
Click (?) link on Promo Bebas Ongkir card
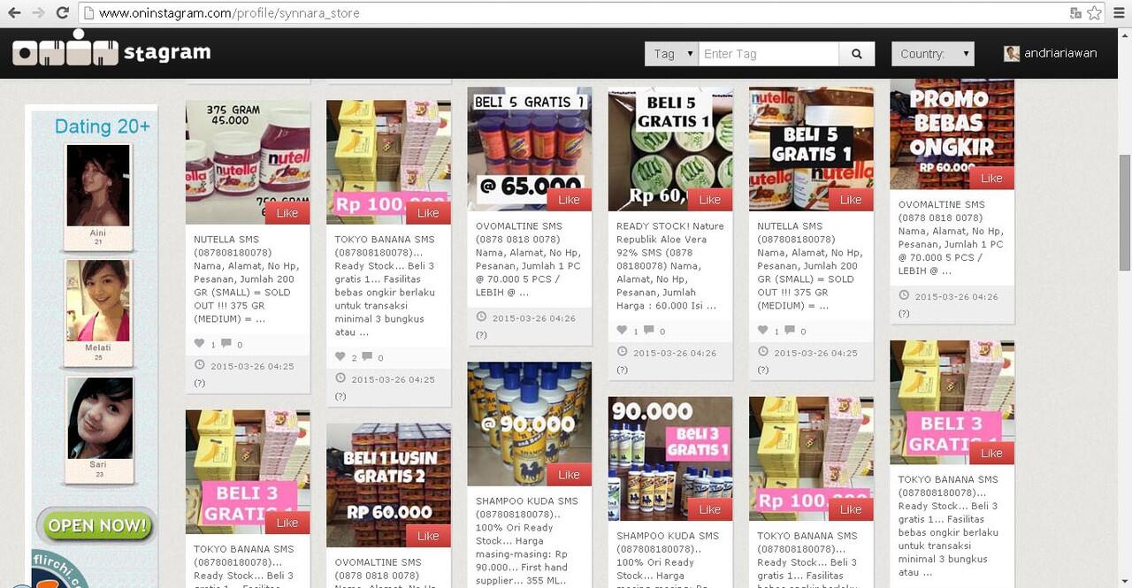point(904,314)
